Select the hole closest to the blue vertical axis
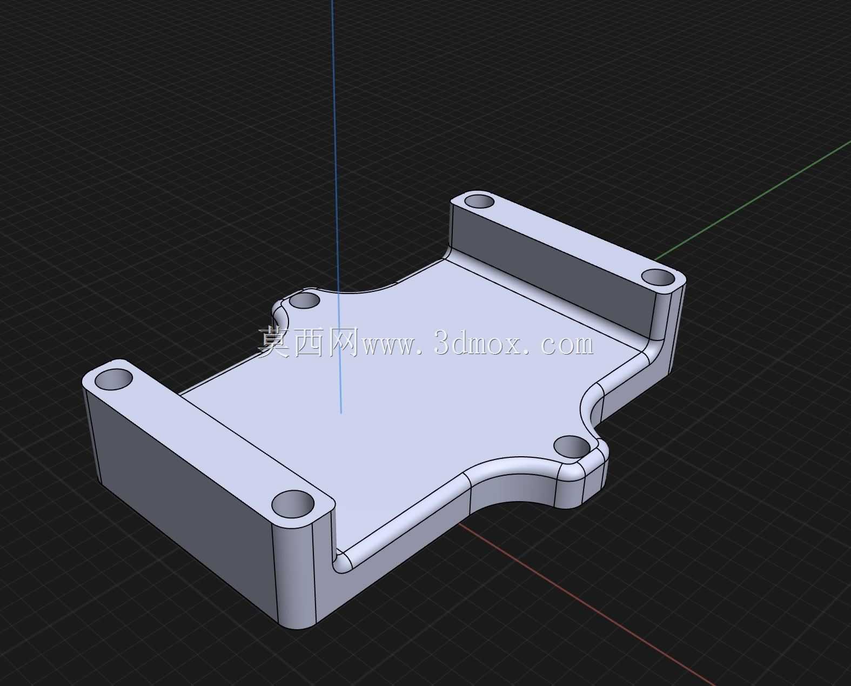 [x=305, y=300]
